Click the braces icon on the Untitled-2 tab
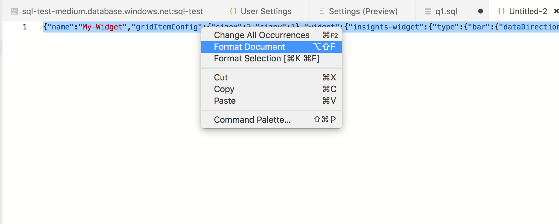 501,11
